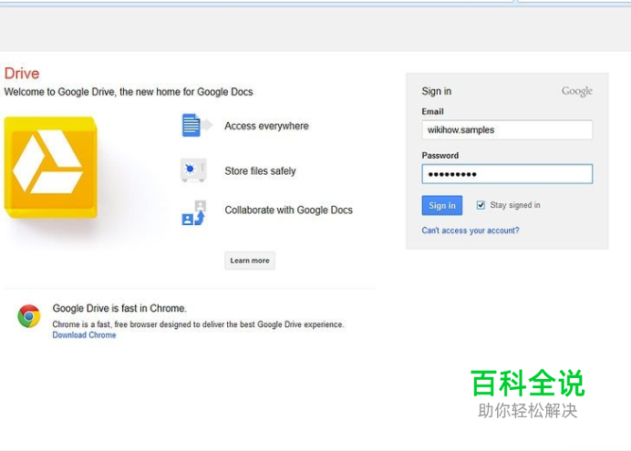Click the Store files safely text

260,171
